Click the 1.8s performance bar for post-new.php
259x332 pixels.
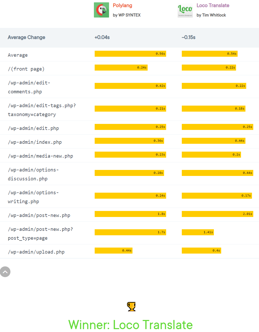tap(130, 214)
